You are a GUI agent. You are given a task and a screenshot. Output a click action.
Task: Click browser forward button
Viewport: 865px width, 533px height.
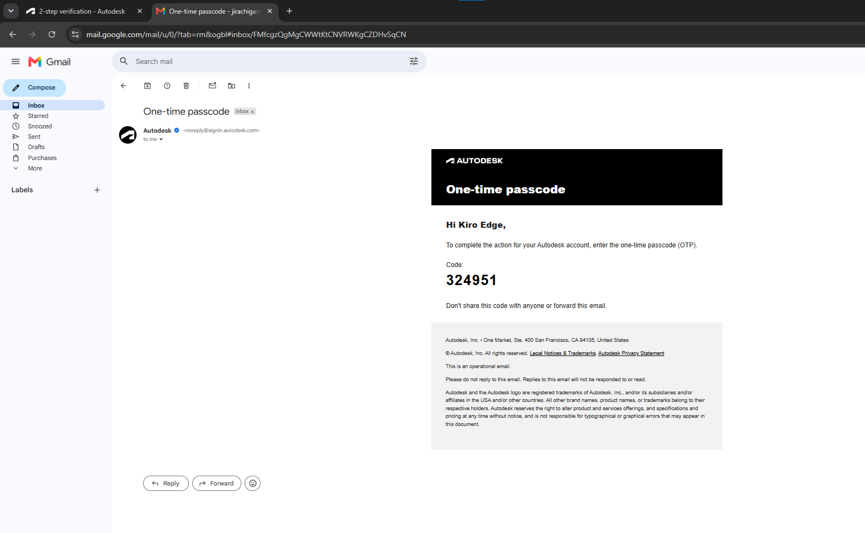[x=32, y=34]
